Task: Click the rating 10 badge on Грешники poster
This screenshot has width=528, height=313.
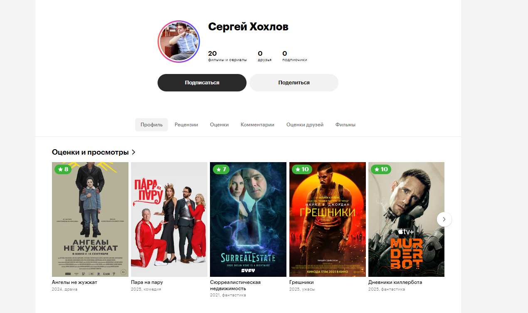Action: click(x=302, y=169)
